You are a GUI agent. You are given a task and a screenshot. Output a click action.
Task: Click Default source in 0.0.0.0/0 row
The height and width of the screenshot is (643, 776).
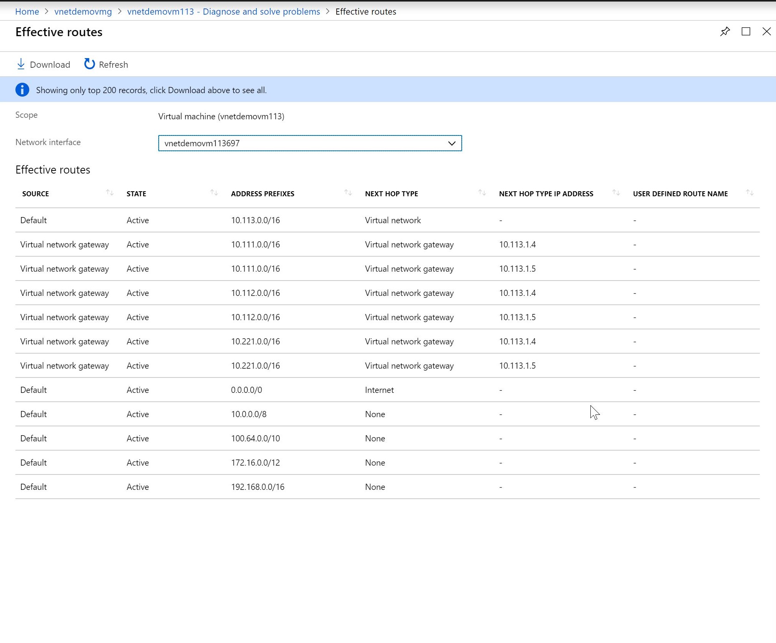click(x=34, y=390)
